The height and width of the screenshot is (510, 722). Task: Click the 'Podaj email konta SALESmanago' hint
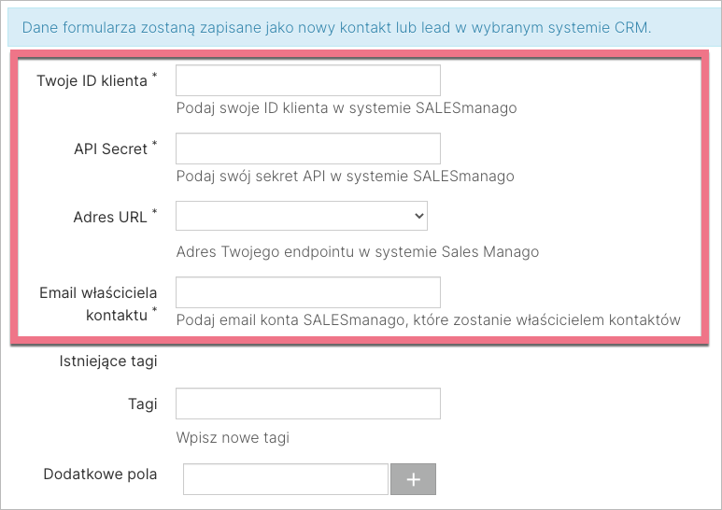428,319
